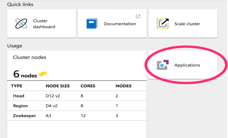Click the green Scale cluster icon
Image resolution: width=228 pixels, height=138 pixels.
163,24
